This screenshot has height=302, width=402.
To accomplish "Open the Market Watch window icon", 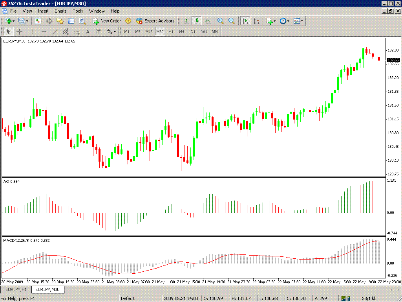I will [x=38, y=21].
